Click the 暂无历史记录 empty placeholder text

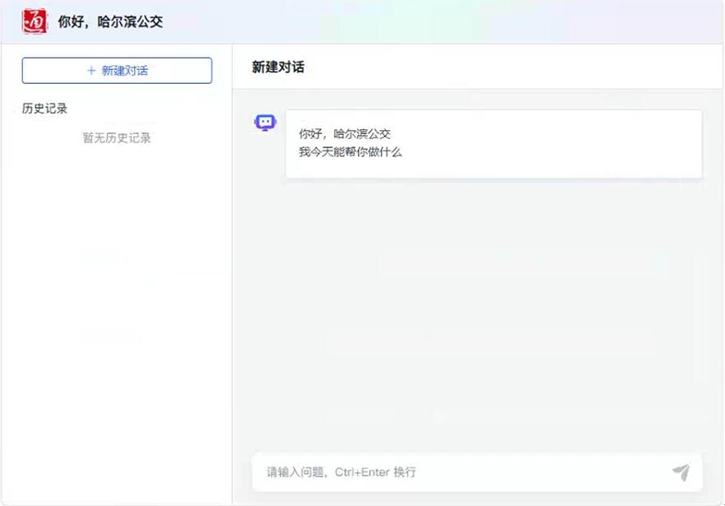(117, 138)
